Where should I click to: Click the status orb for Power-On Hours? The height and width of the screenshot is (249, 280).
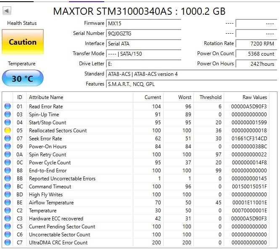8,147
